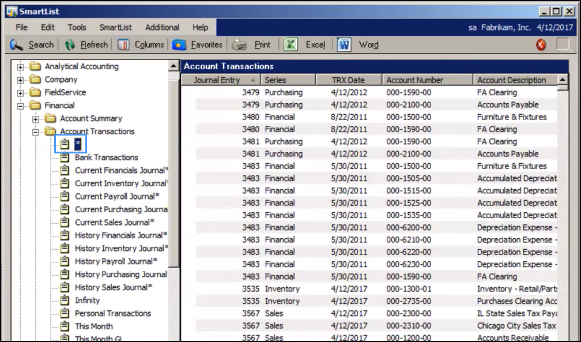Image resolution: width=581 pixels, height=342 pixels.
Task: Click the Print printer icon
Action: (x=239, y=45)
